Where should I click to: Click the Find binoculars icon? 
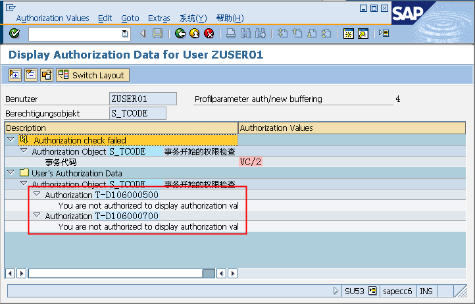coord(245,34)
